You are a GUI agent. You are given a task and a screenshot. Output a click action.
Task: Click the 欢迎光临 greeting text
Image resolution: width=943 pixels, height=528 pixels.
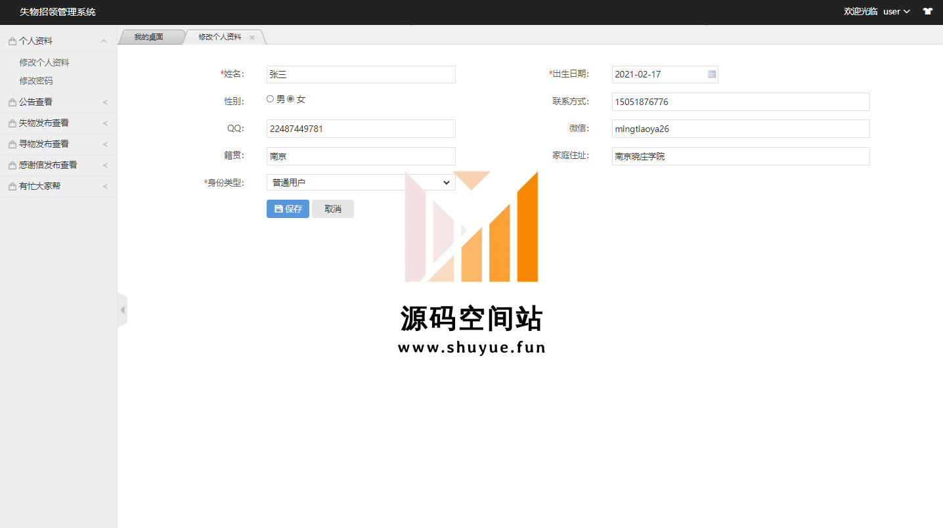(x=861, y=12)
